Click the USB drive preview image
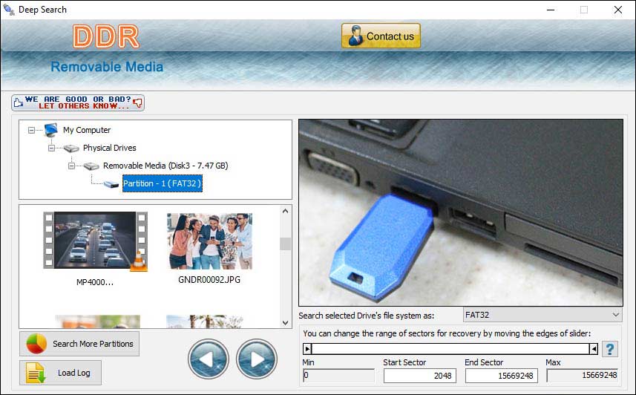This screenshot has height=395, width=636. click(461, 213)
